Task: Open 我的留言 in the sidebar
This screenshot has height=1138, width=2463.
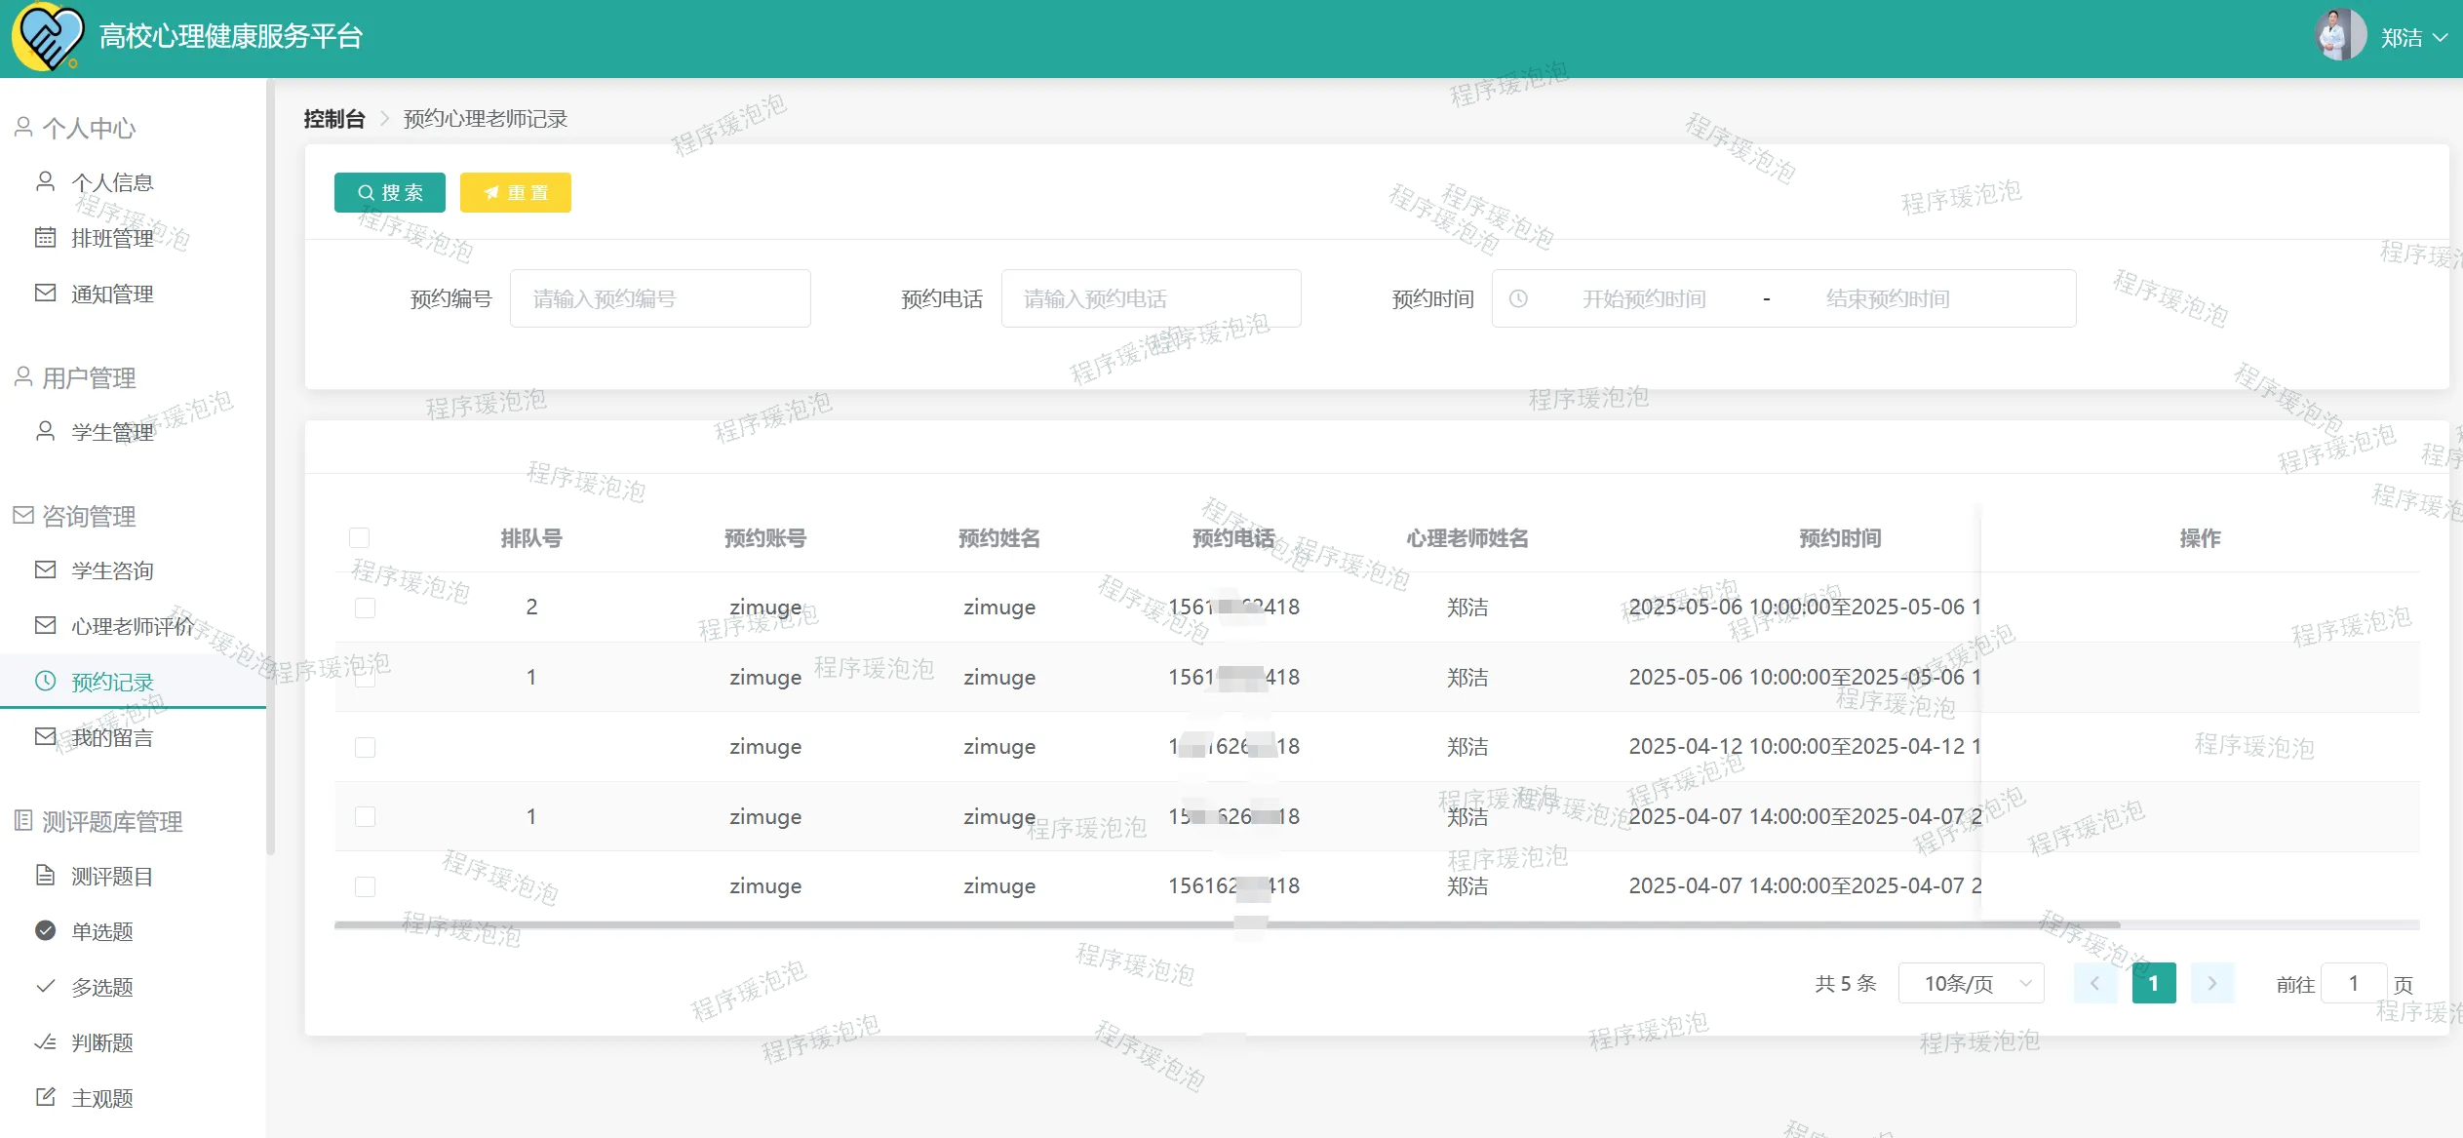Action: coord(112,737)
